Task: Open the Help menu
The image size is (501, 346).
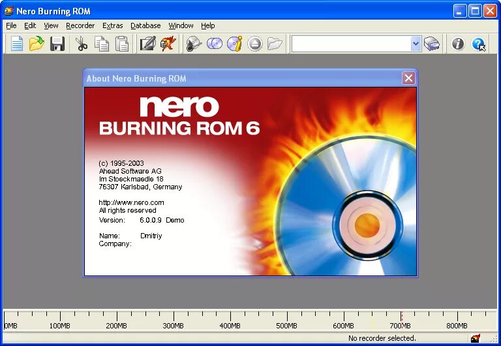Action: 207,25
